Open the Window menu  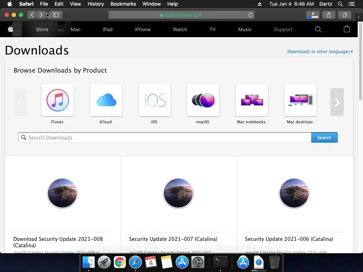[152, 4]
